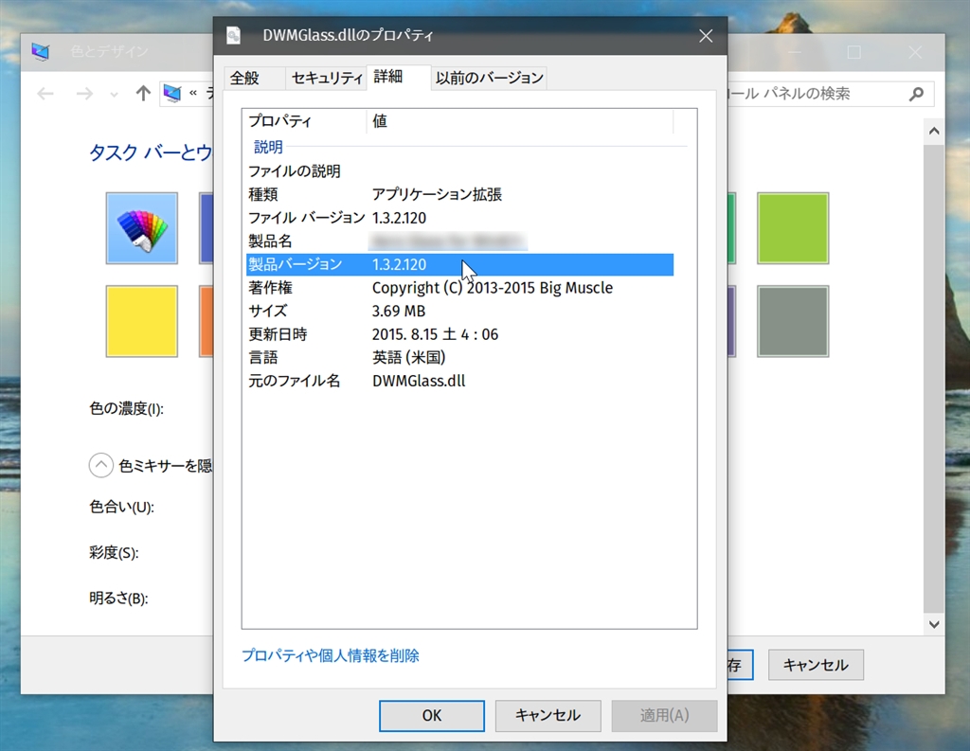
Task: Select the 製品名 row
Action: [459, 241]
